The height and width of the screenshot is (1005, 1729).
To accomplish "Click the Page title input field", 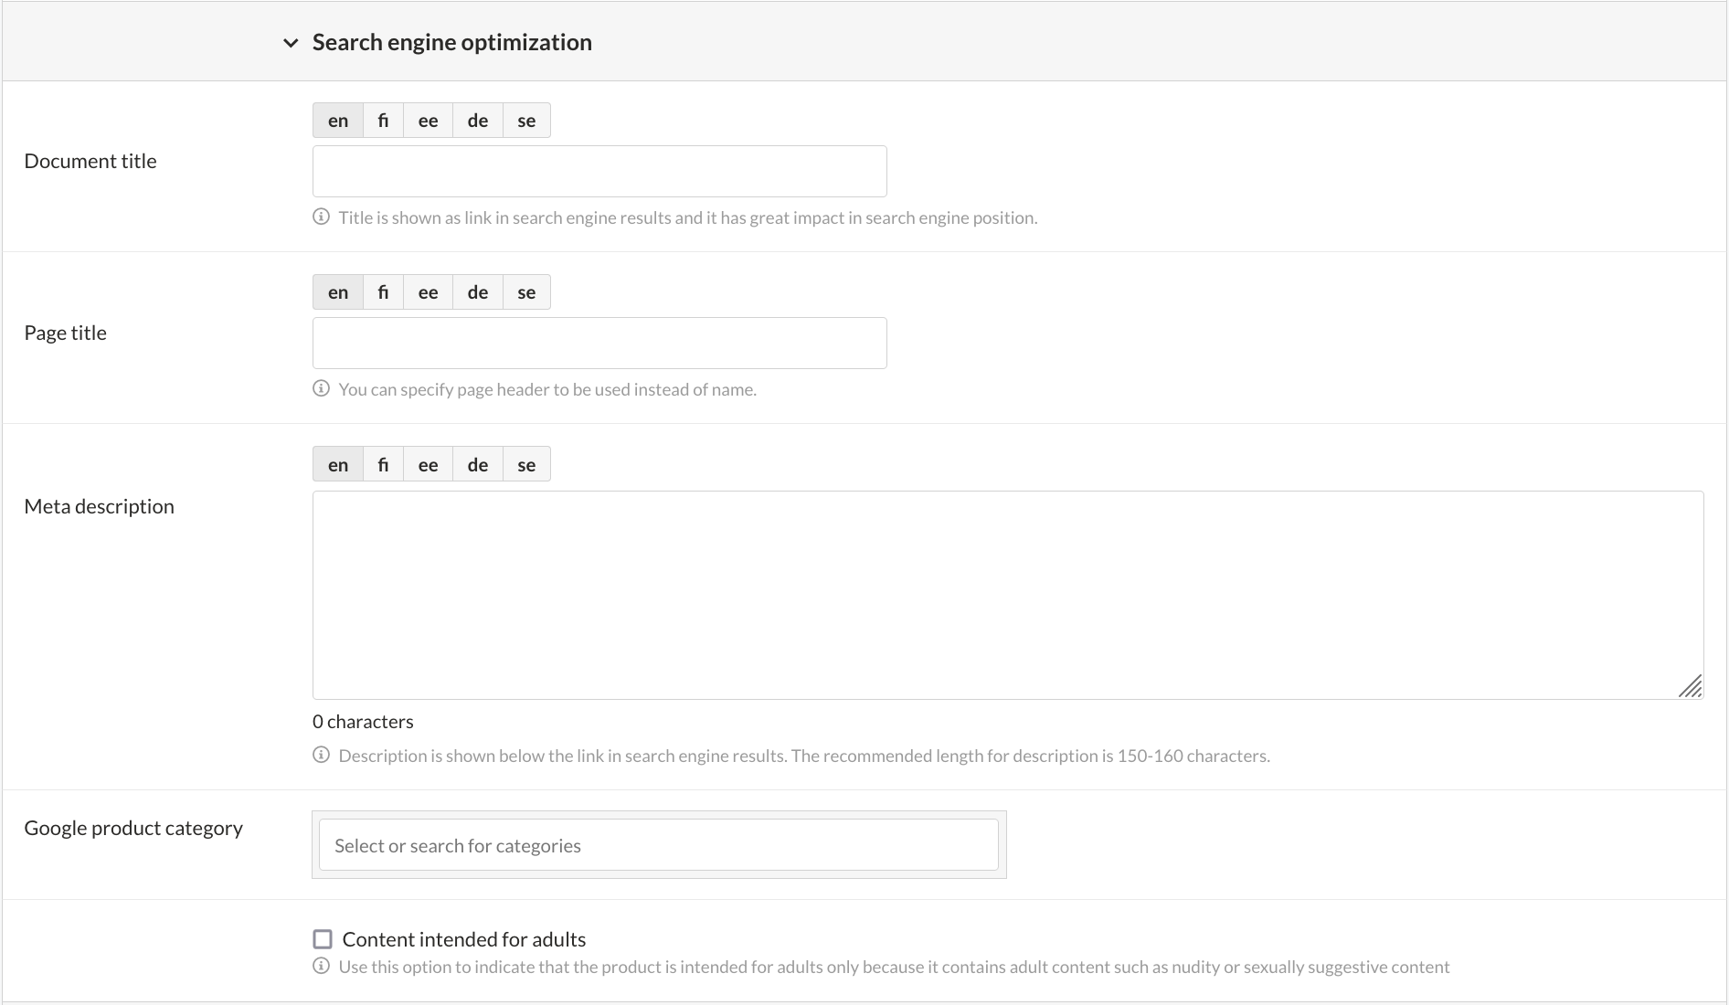I will (x=599, y=343).
